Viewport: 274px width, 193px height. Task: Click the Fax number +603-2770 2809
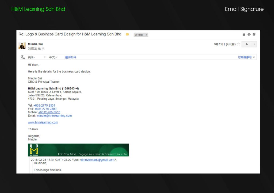click(45, 109)
